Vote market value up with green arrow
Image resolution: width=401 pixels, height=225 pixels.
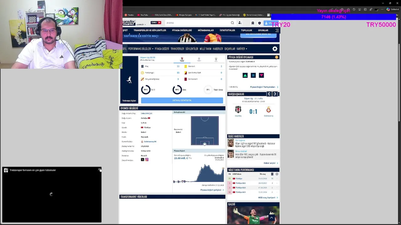(245, 75)
